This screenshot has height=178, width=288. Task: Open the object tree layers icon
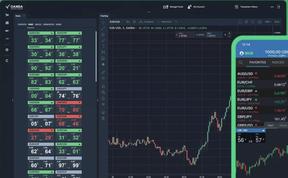click(x=103, y=112)
